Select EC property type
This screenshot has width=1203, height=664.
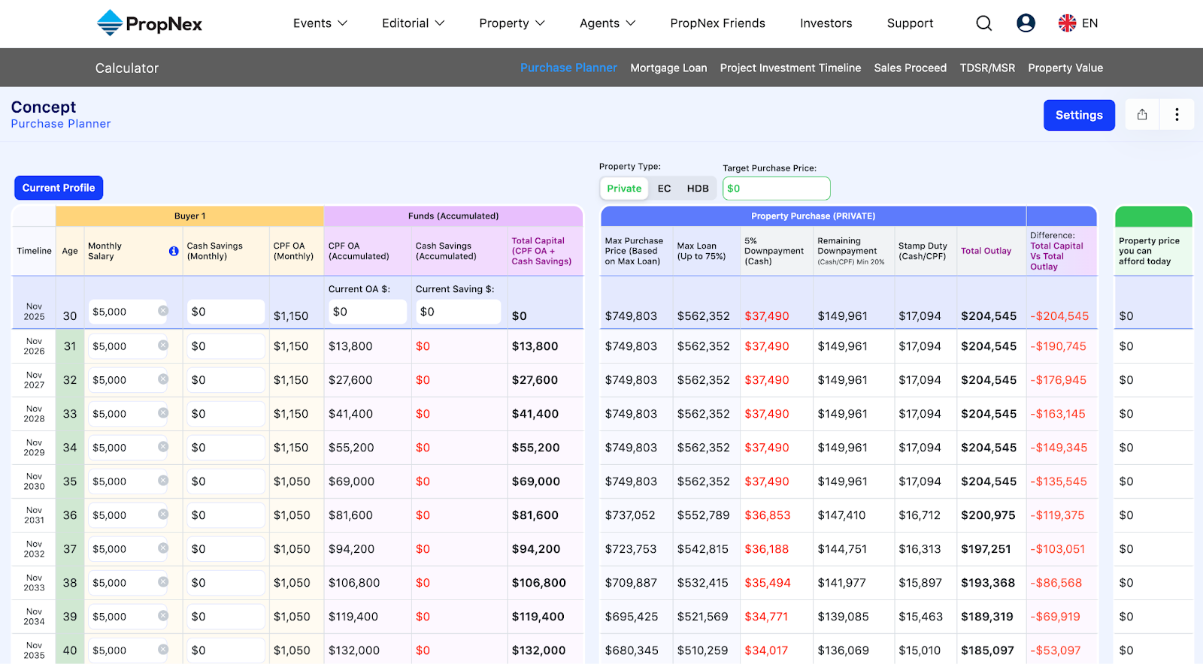[664, 189]
